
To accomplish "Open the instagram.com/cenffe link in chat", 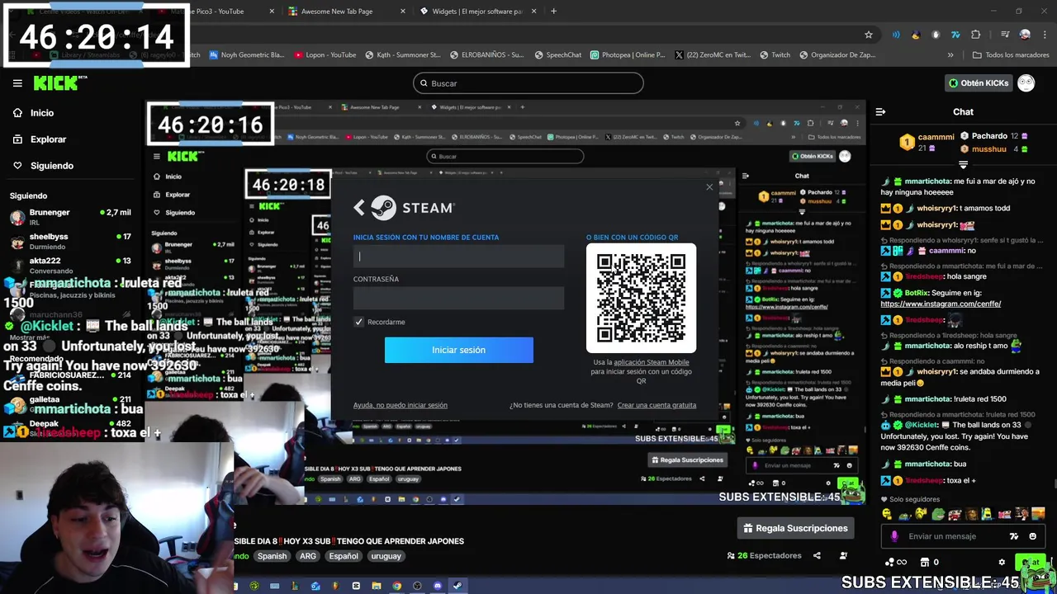I will [941, 304].
